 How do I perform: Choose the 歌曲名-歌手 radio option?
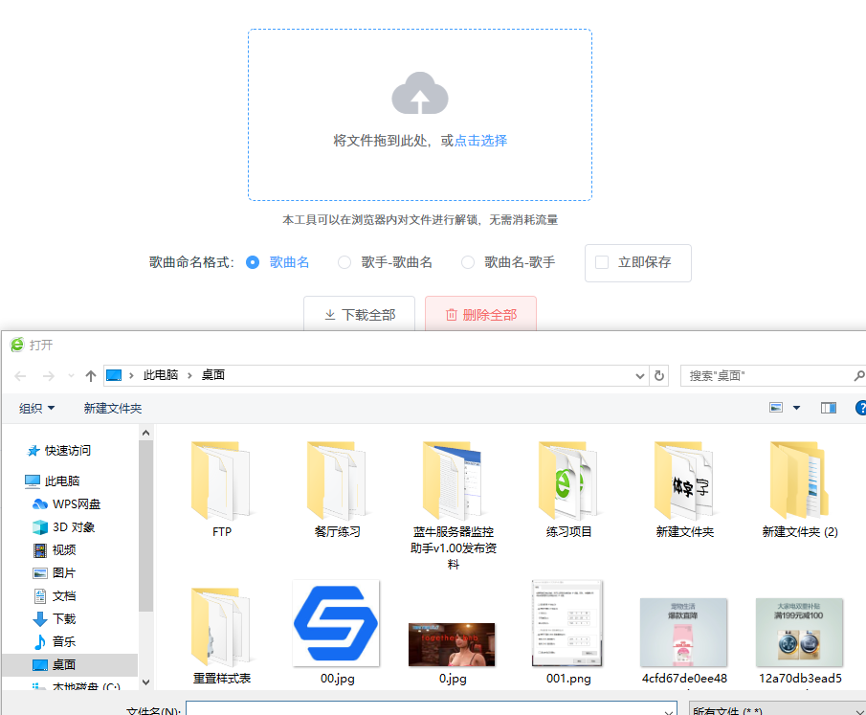pyautogui.click(x=468, y=262)
